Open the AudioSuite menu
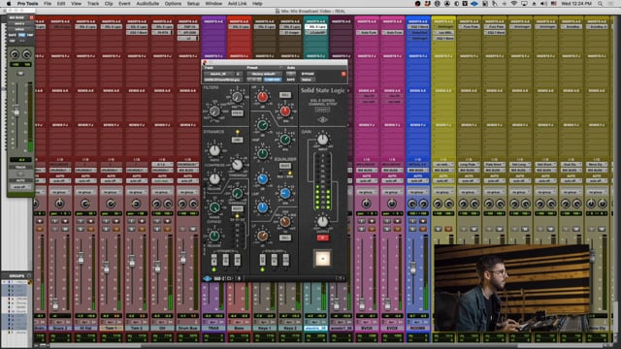 point(147,4)
